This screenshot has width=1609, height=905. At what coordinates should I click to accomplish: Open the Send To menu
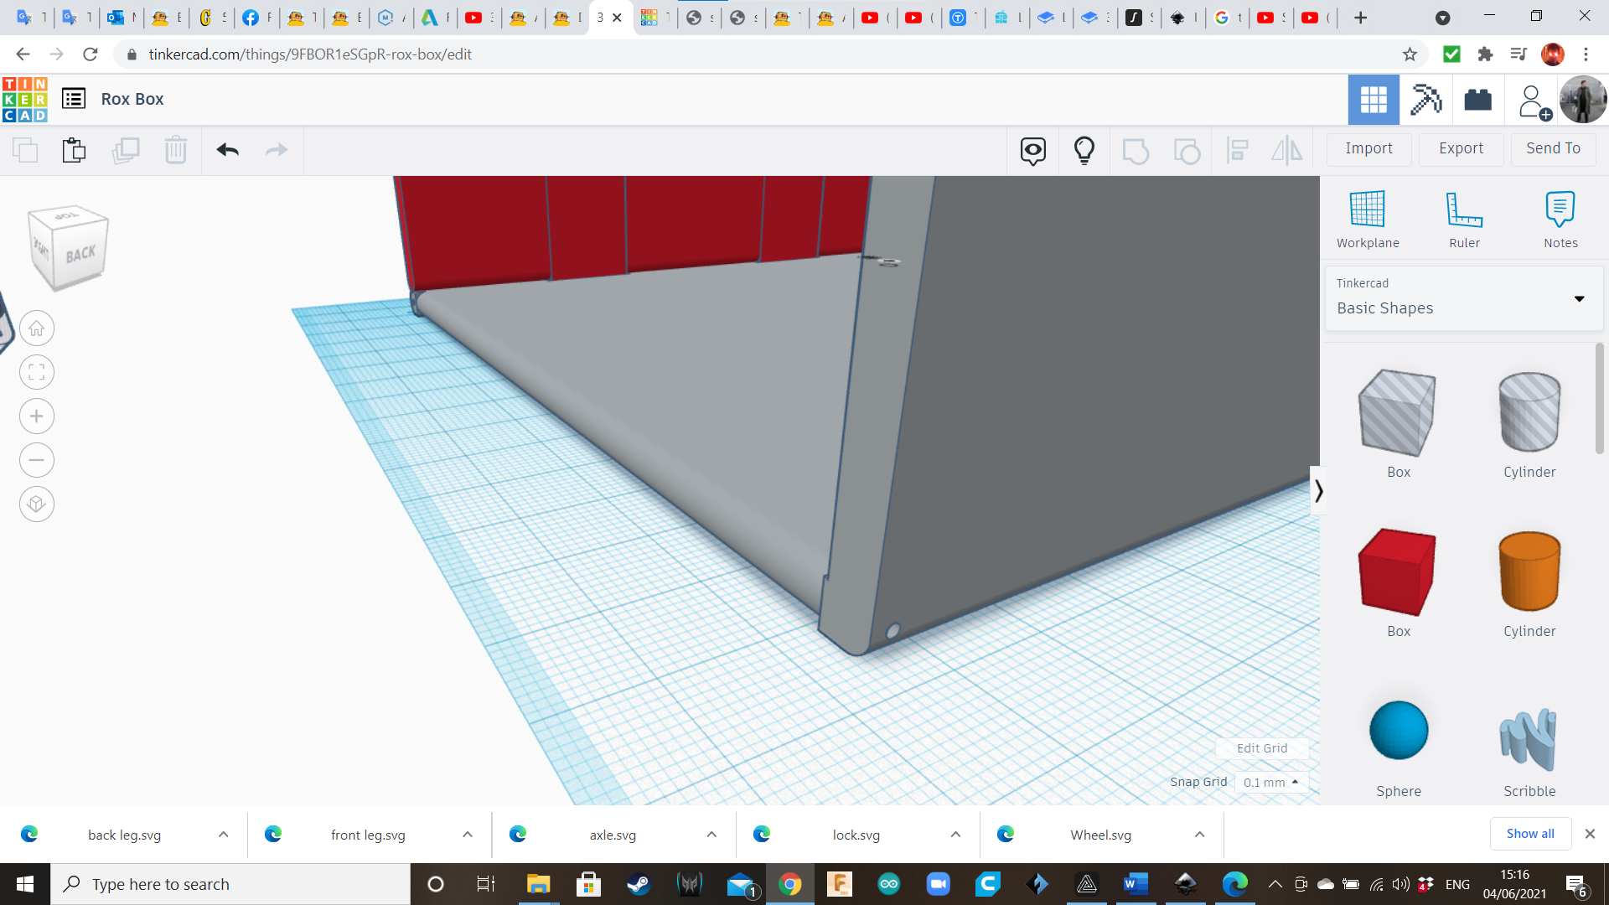click(x=1553, y=148)
